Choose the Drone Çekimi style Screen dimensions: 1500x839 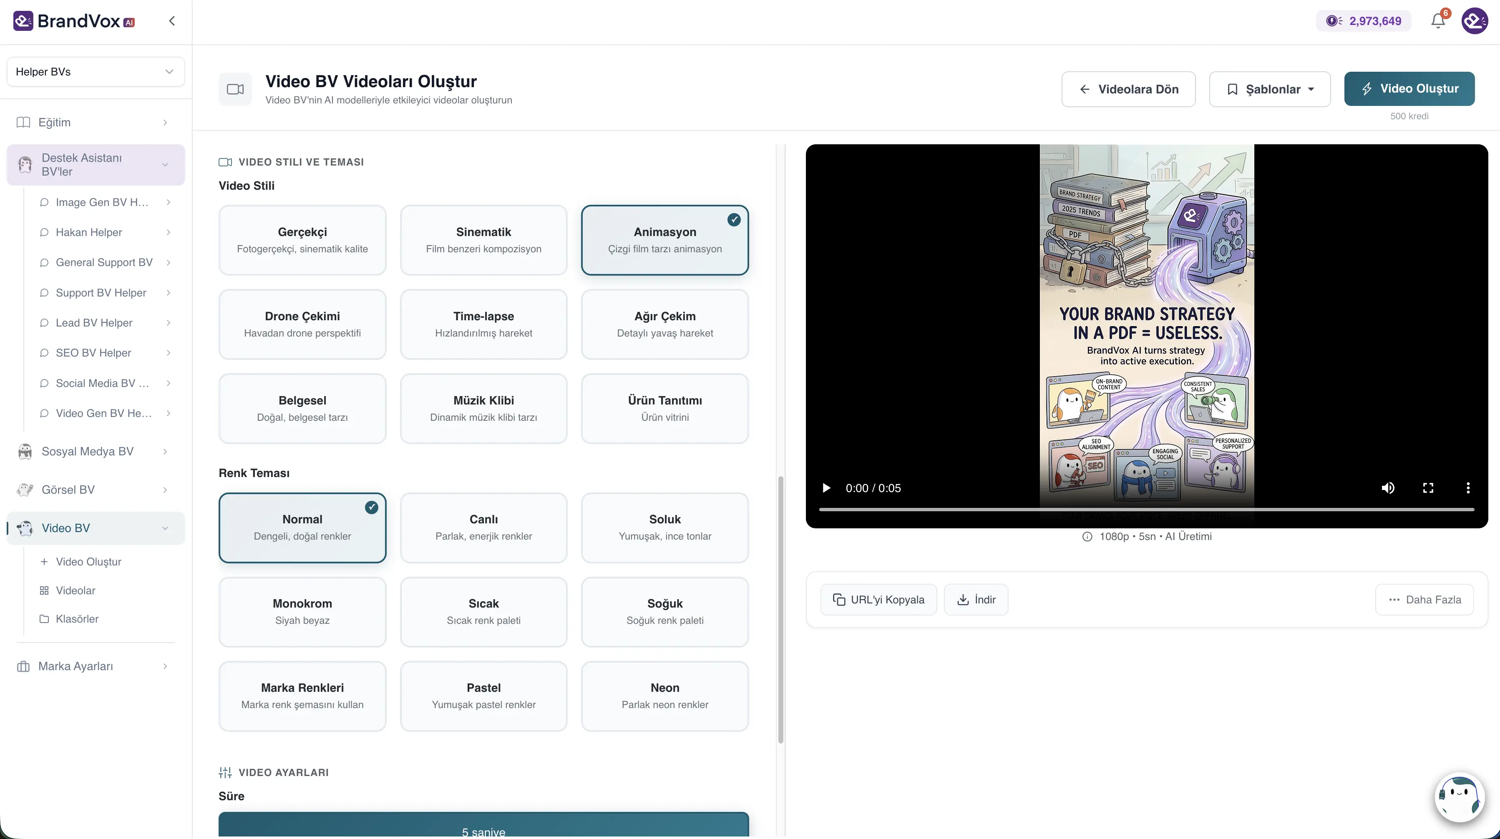point(302,324)
